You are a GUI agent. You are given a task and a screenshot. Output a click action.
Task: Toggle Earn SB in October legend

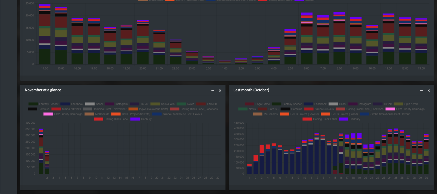click(268, 109)
